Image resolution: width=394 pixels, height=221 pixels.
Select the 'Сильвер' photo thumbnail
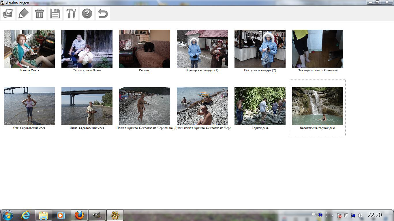pos(145,49)
